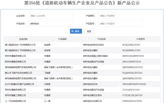164x103 pixels.
Task: Click 燃料电池半挂牵引车 product name
Action: [92, 101]
